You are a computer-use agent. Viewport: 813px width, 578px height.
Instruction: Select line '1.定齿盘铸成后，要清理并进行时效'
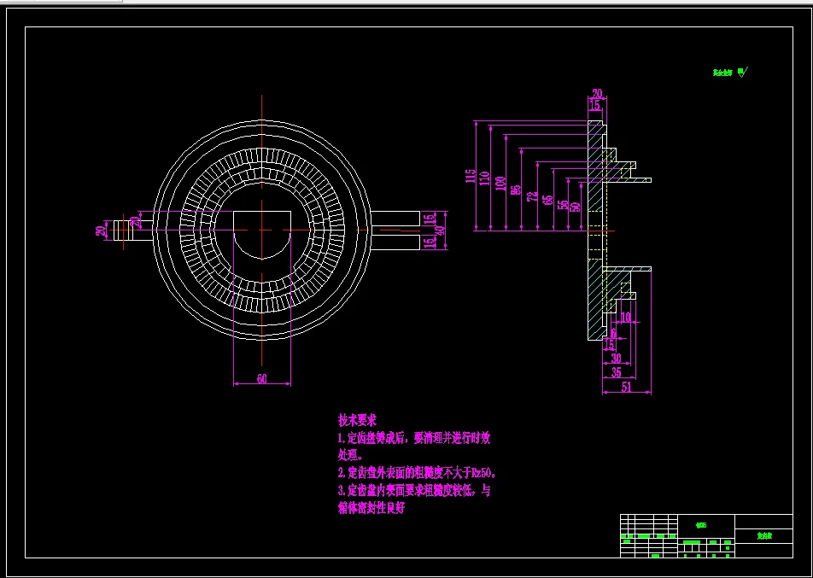414,439
